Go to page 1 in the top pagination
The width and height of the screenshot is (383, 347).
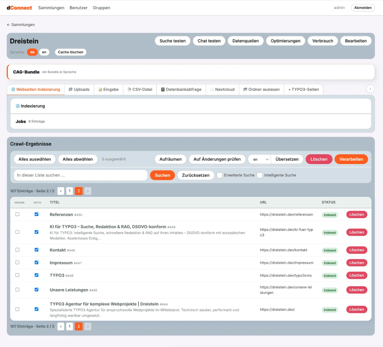(x=70, y=191)
